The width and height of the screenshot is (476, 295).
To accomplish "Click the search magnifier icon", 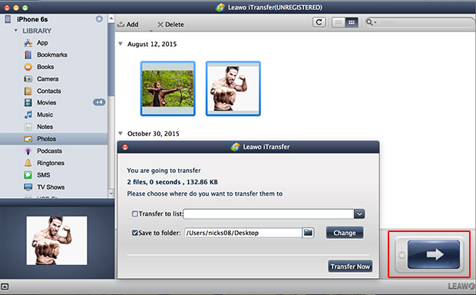I will [x=370, y=22].
